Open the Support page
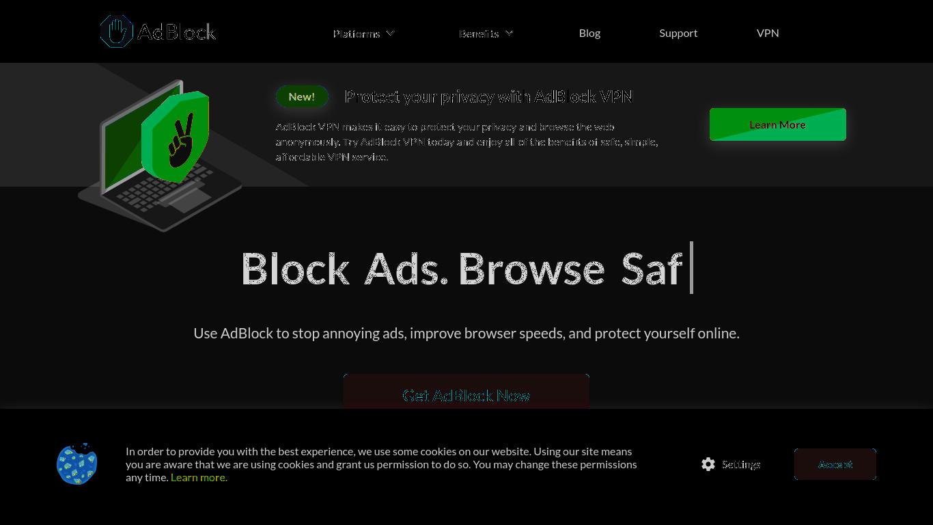The width and height of the screenshot is (933, 525). (x=678, y=33)
